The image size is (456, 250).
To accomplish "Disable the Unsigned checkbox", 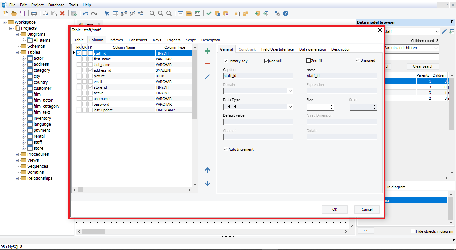I will click(358, 60).
